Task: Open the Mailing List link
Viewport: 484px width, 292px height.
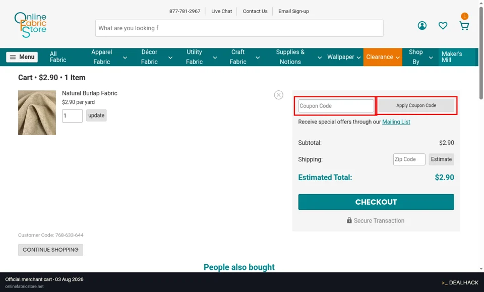Action: click(396, 122)
